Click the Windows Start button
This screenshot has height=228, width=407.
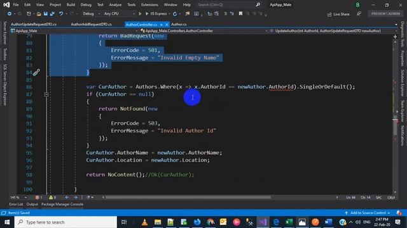(7, 222)
